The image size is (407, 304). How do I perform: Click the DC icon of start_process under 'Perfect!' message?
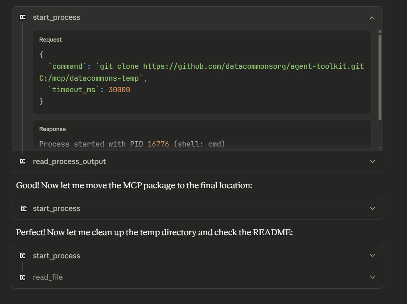[x=23, y=256]
